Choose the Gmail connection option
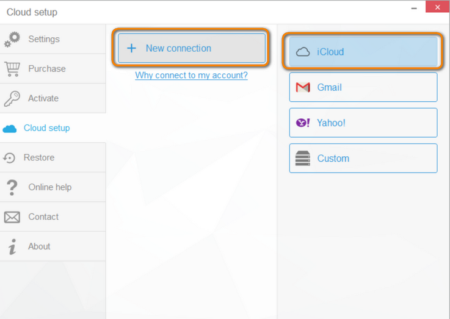 click(x=363, y=87)
